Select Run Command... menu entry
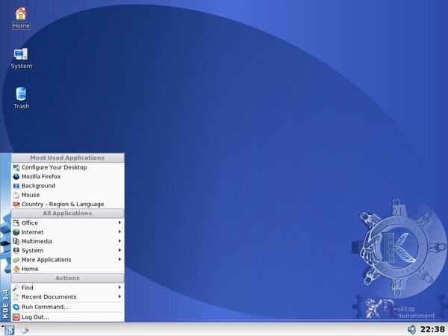This screenshot has height=336, width=448. click(68, 307)
